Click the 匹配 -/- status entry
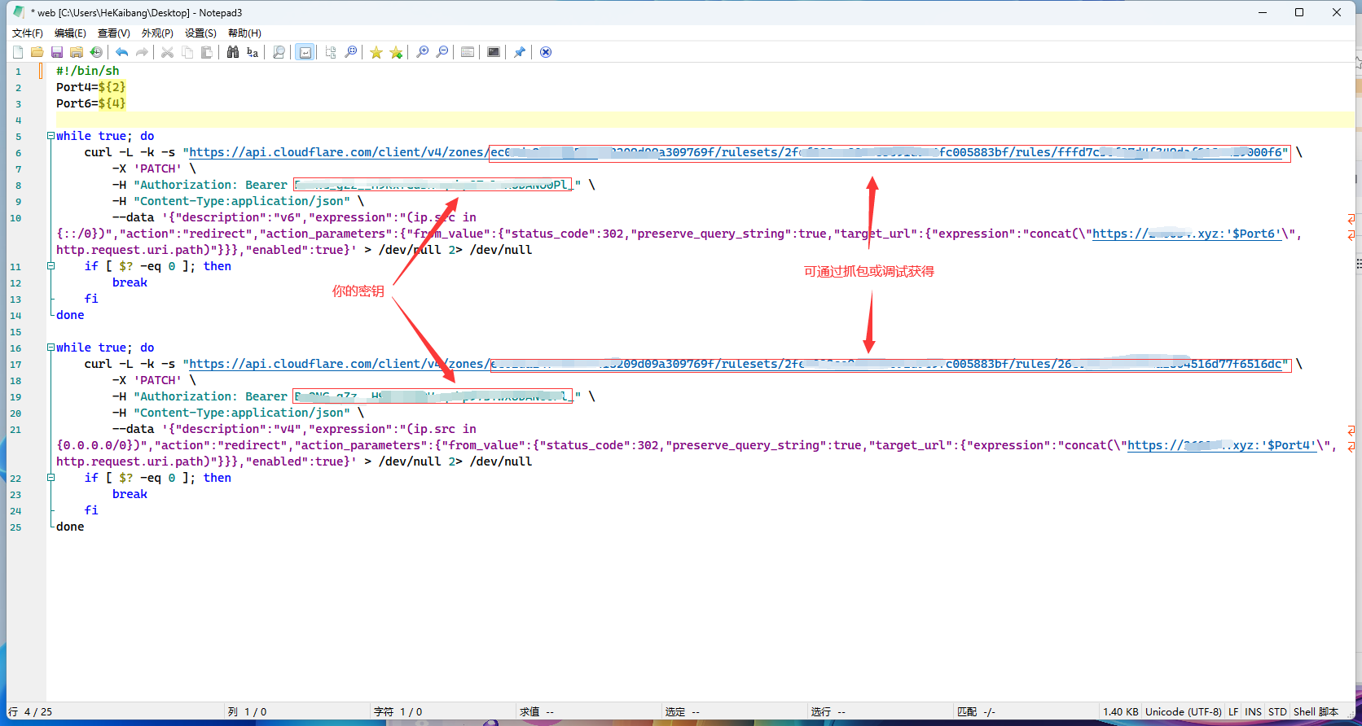 [977, 711]
